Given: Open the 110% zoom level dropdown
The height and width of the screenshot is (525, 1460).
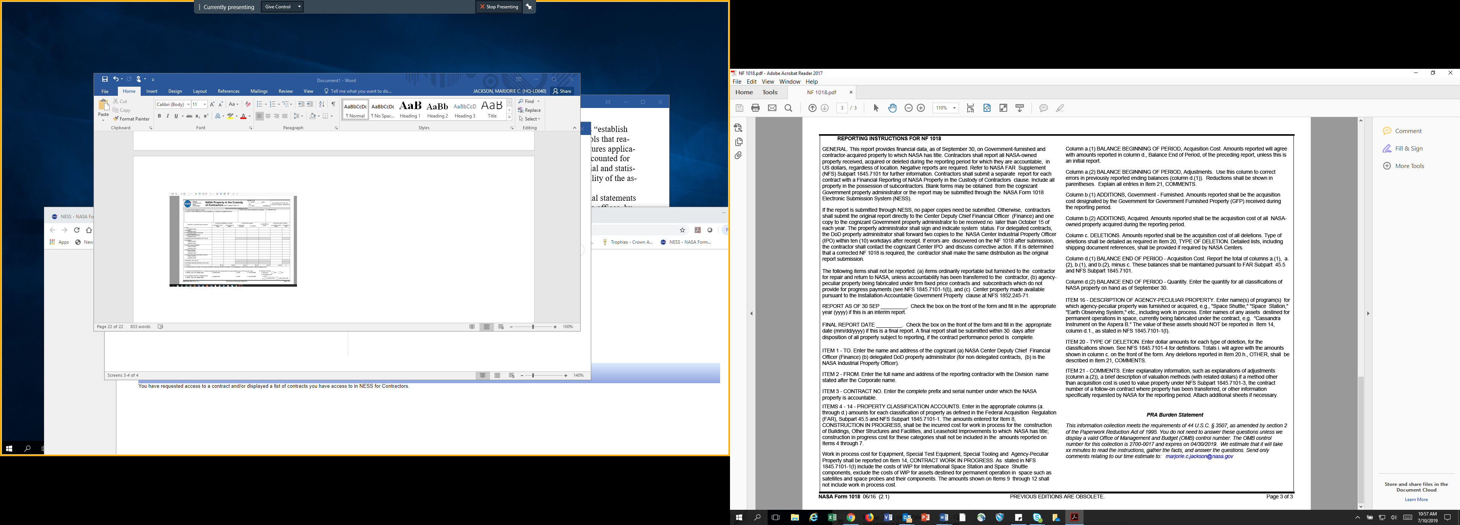Looking at the screenshot, I should [954, 108].
